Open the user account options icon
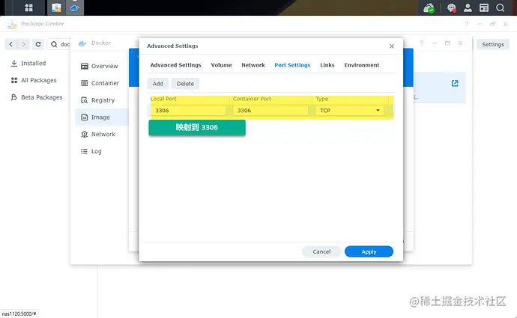 [x=468, y=8]
